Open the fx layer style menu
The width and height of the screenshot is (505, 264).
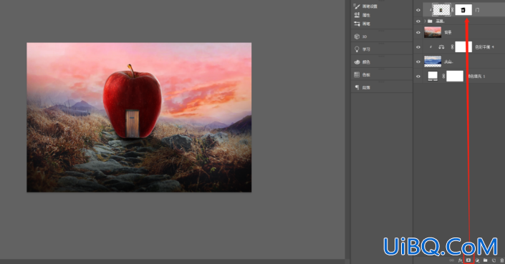point(460,260)
